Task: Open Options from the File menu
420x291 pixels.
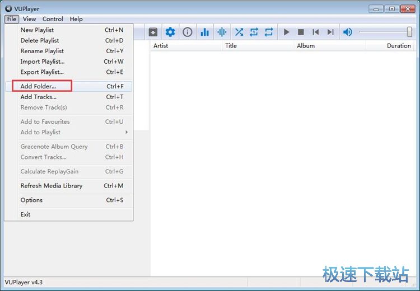Action: [x=68, y=200]
